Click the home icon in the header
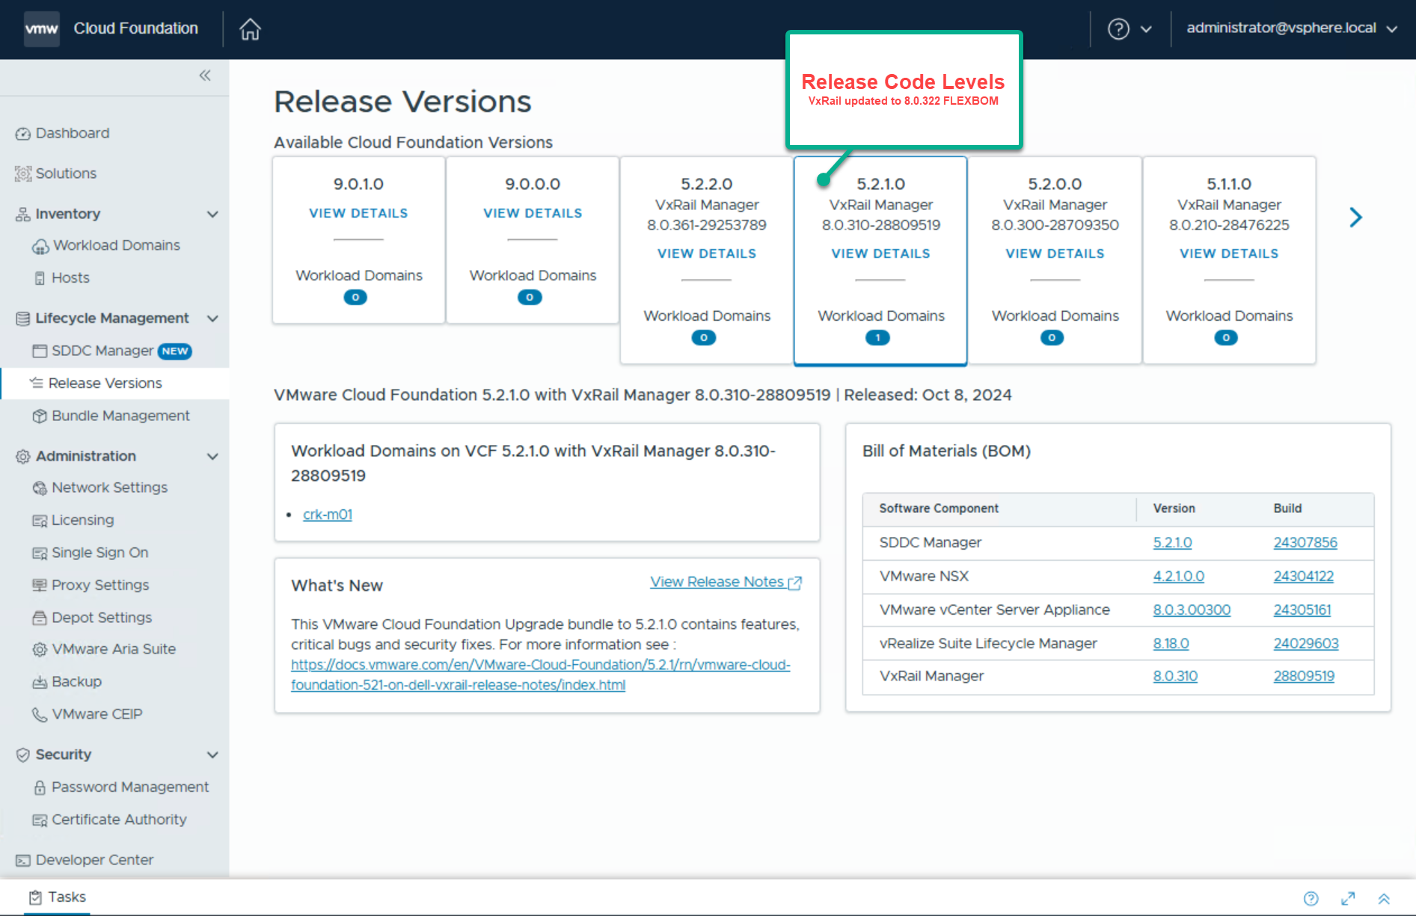Viewport: 1416px width, 916px height. 250,29
